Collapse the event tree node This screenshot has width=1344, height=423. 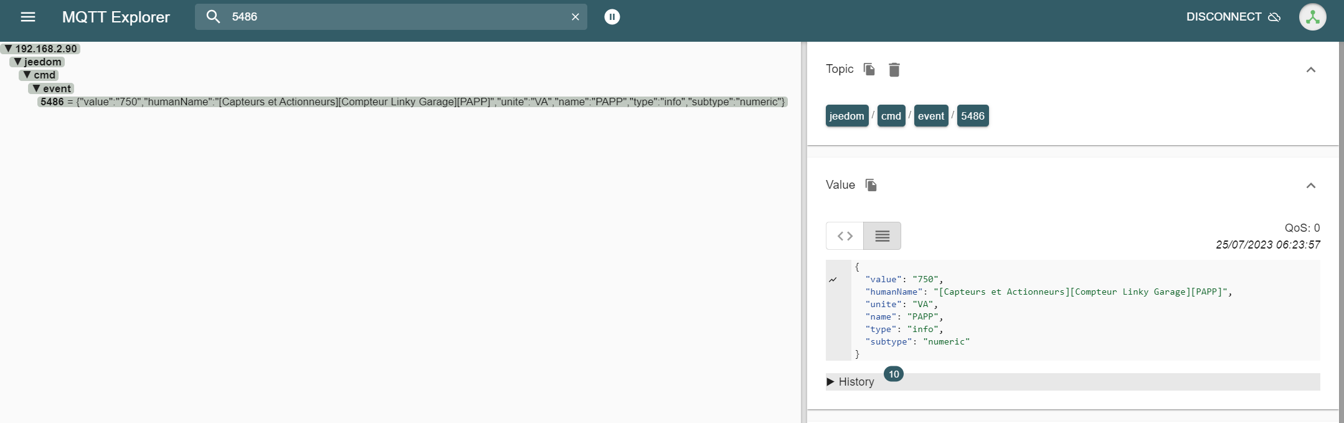pyautogui.click(x=37, y=88)
